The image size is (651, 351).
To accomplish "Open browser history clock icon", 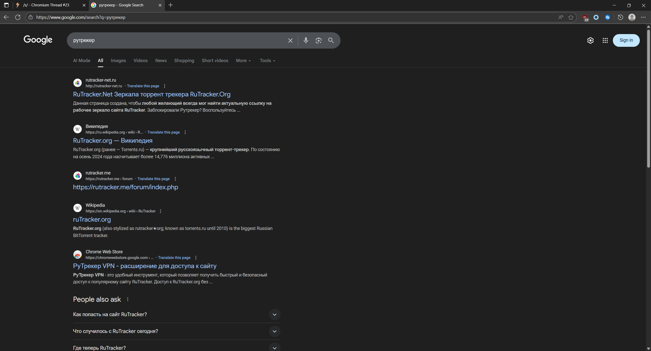I will pos(620,17).
